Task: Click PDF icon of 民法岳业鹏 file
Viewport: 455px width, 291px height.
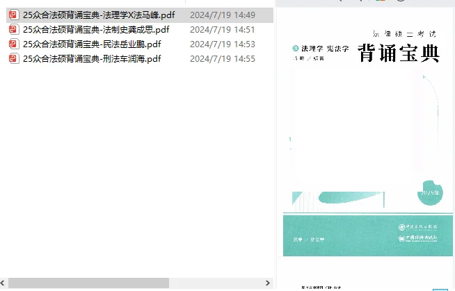Action: 14,44
